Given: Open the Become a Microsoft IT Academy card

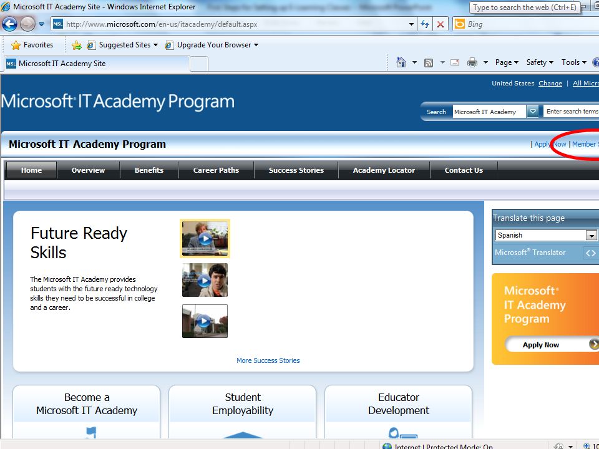Looking at the screenshot, I should pyautogui.click(x=87, y=412).
